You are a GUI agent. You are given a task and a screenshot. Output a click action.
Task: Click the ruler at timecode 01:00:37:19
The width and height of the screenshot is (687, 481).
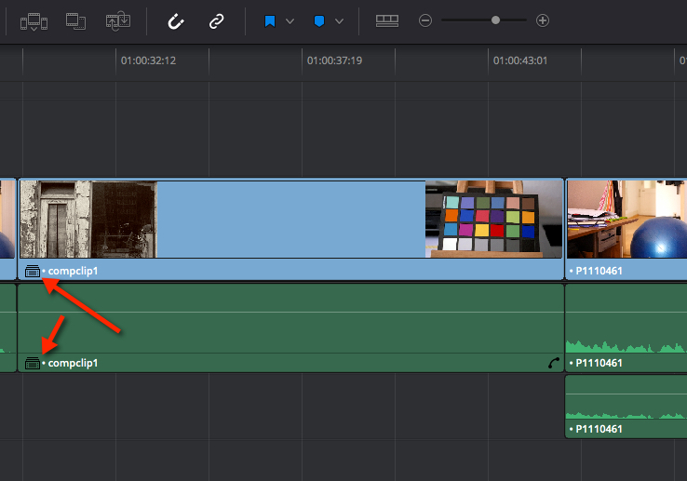coord(333,60)
